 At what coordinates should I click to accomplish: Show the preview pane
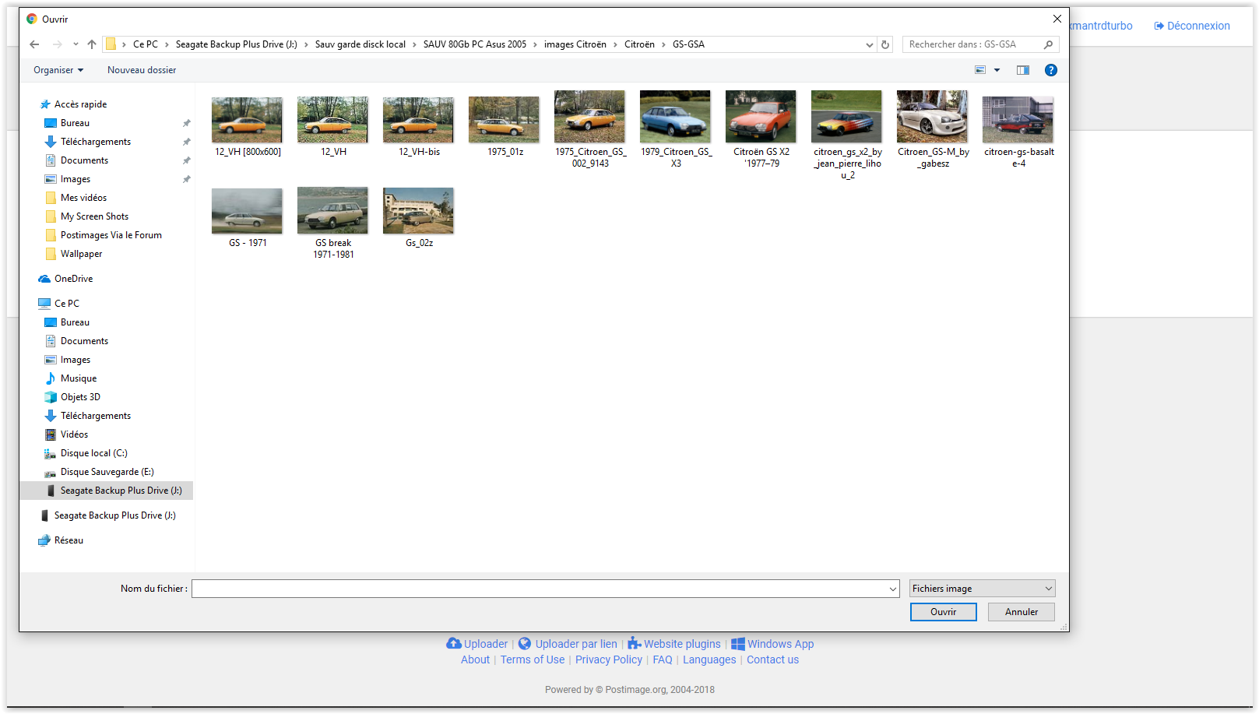point(1023,70)
